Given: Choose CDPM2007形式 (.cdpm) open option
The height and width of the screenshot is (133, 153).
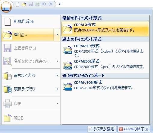Looking at the screenshot, I should [x=105, y=50].
